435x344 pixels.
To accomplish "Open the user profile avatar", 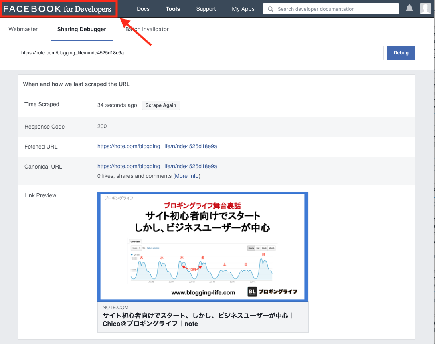I will tap(425, 8).
